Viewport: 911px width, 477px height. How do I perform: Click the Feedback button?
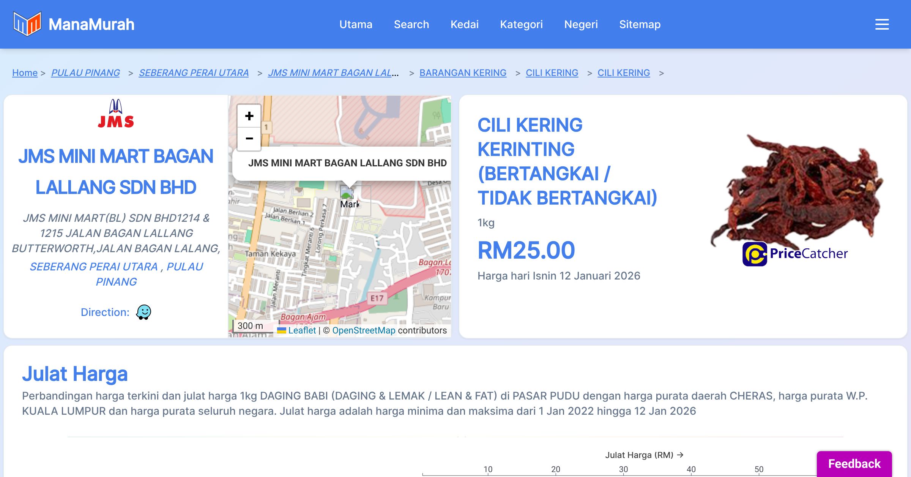(854, 463)
